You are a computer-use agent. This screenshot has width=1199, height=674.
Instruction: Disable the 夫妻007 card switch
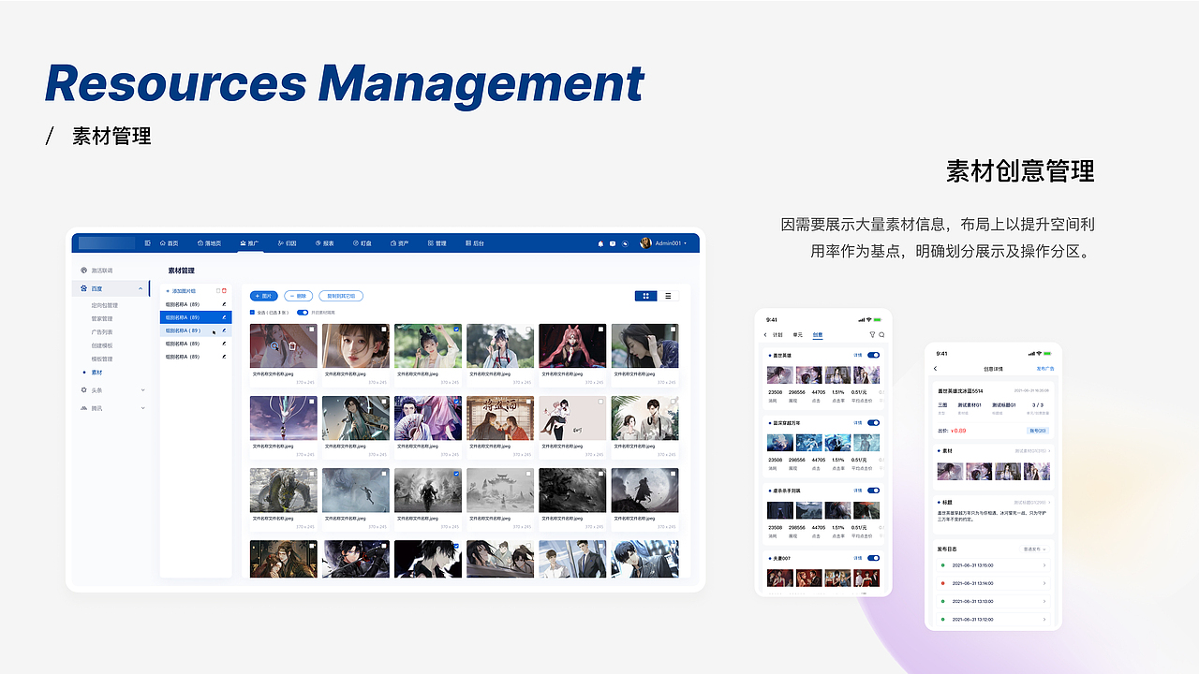pos(874,558)
